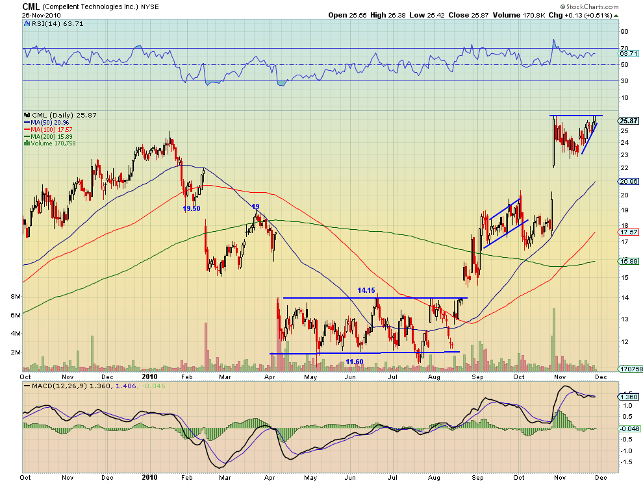This screenshot has height=483, width=643.
Task: Click the 15.89 MA(200) tag on the right axis
Action: [x=629, y=261]
